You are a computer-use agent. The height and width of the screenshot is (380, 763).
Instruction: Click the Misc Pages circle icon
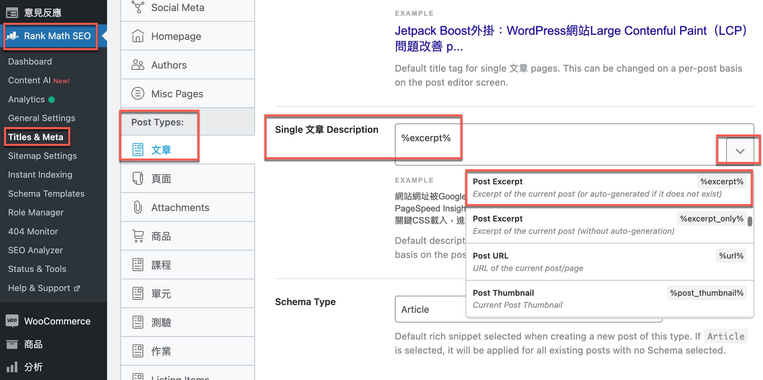point(138,94)
